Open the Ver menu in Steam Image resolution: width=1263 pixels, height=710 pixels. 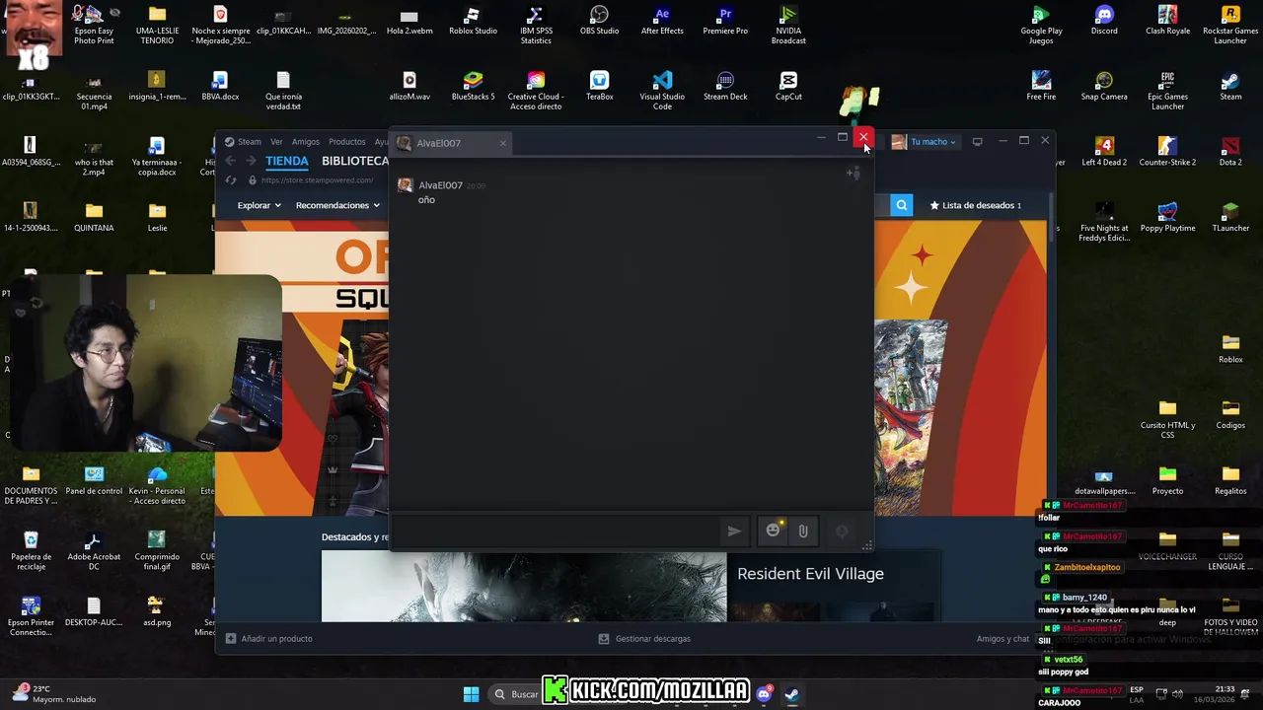pyautogui.click(x=276, y=142)
